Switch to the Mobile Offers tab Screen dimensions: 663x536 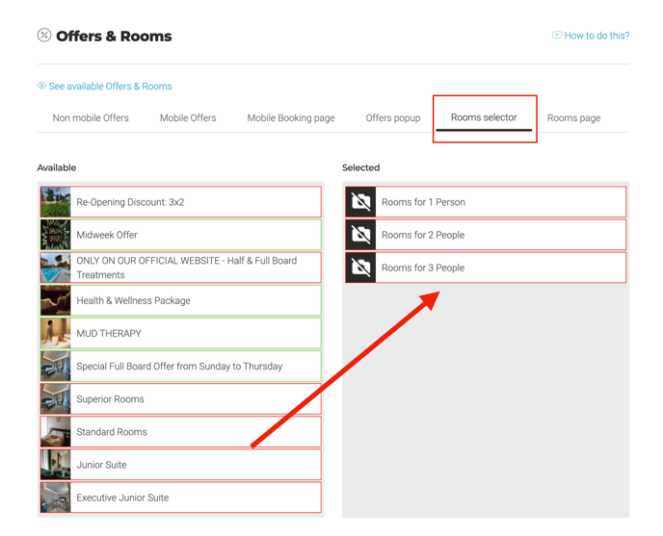188,118
